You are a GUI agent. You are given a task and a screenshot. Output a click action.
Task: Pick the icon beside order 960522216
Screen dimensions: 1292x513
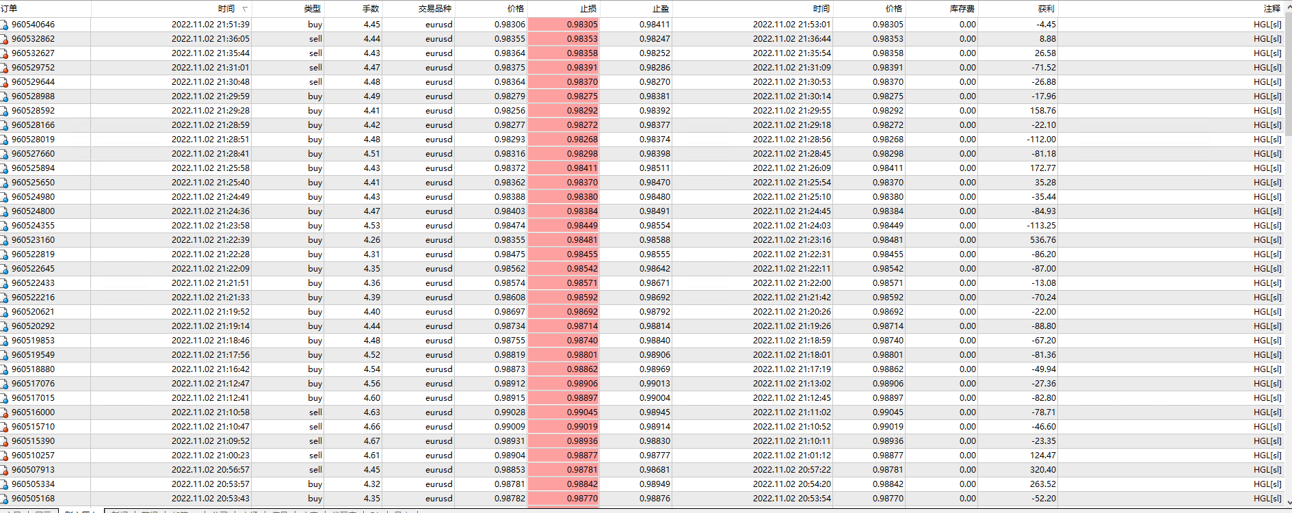click(x=4, y=298)
